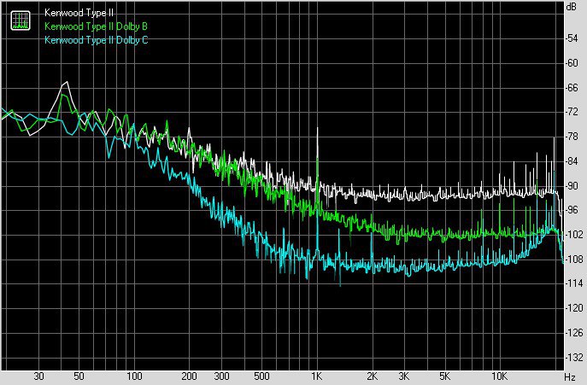Click the "dB" axis unit label
The image size is (587, 385).
572,6
